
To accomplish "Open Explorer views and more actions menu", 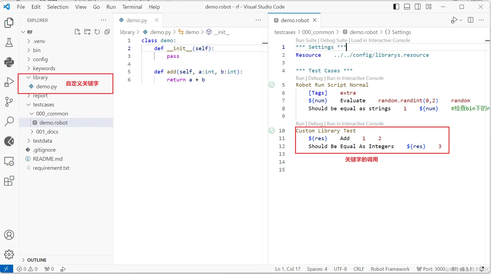I will (x=104, y=20).
